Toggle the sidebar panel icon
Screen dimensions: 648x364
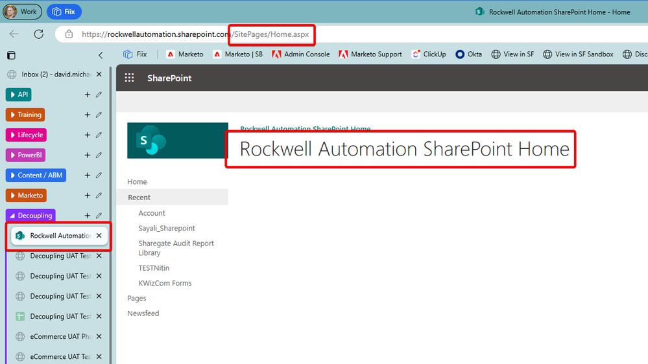coord(12,55)
